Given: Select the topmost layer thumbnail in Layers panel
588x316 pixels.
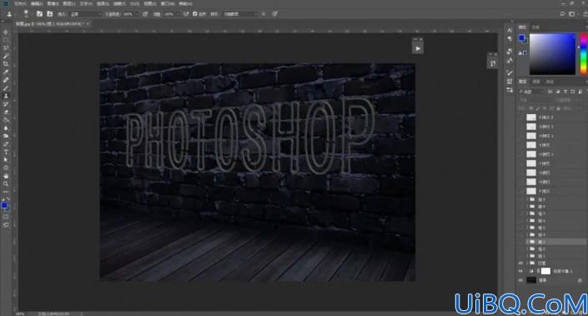Looking at the screenshot, I should 531,118.
